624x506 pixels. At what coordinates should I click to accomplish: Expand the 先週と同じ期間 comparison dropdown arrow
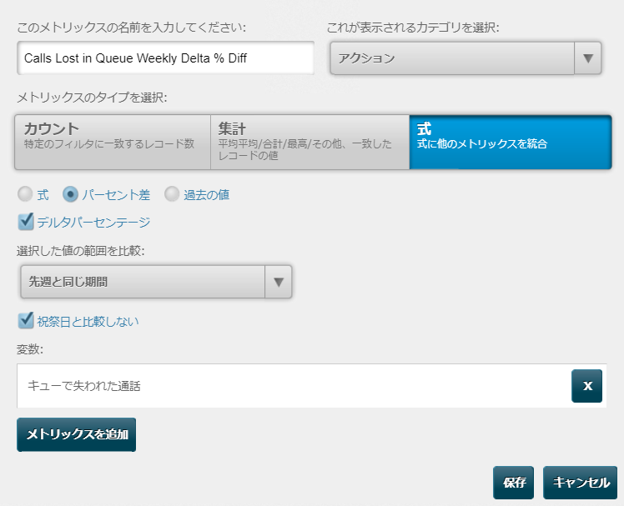[278, 282]
